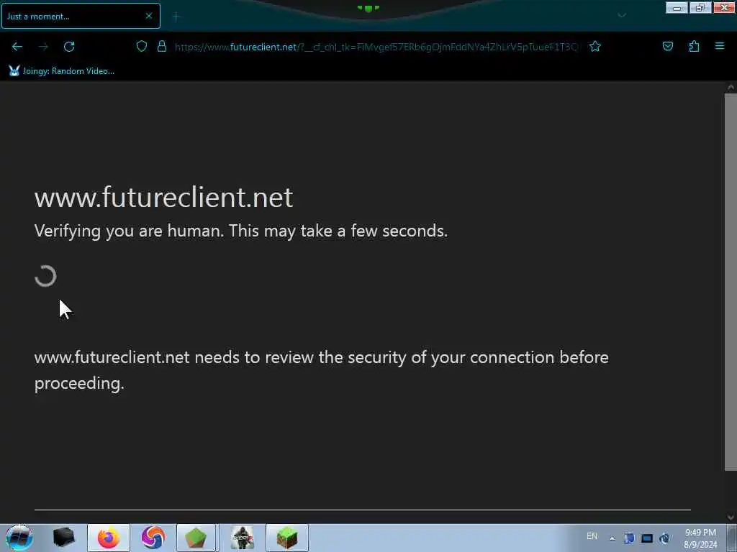Open the Windows Start orb
Viewport: 737px width, 552px height.
tap(19, 538)
